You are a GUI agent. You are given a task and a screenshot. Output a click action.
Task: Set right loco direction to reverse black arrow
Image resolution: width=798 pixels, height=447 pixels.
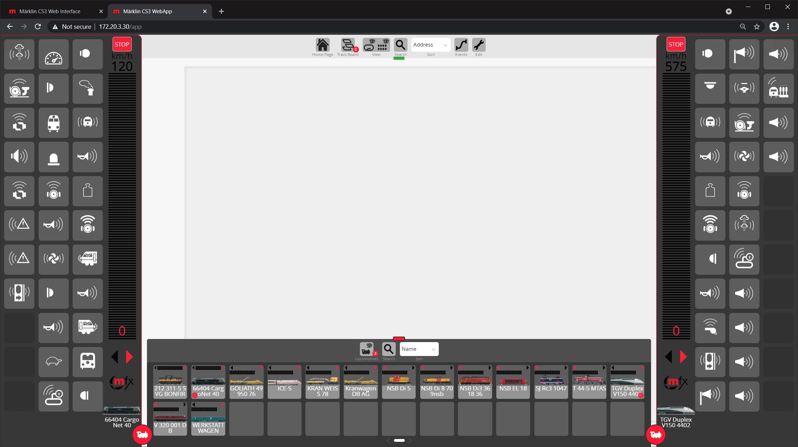[668, 357]
